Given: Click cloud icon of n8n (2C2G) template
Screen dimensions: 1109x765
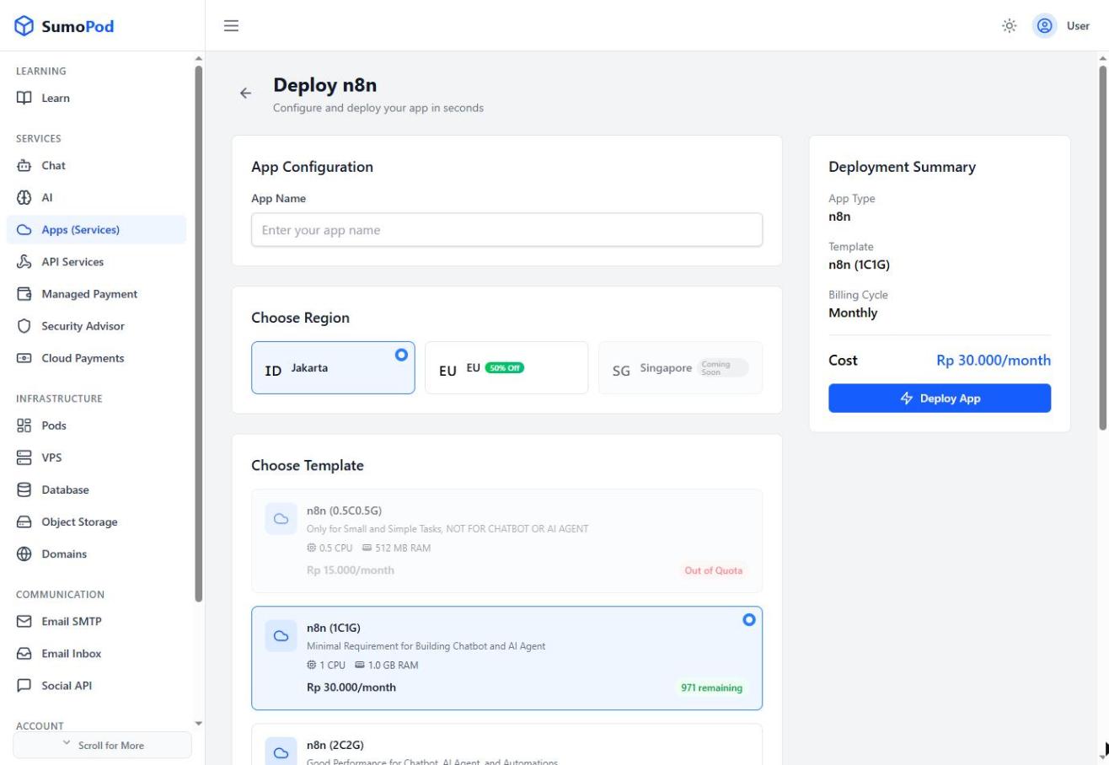Looking at the screenshot, I should [x=281, y=752].
